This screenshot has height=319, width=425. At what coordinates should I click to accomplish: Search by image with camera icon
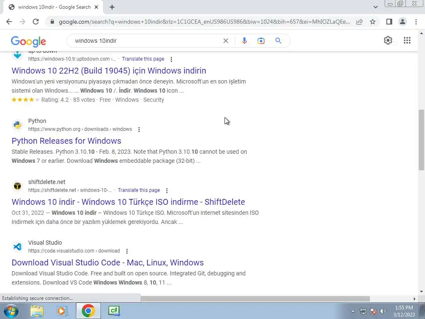pyautogui.click(x=261, y=41)
